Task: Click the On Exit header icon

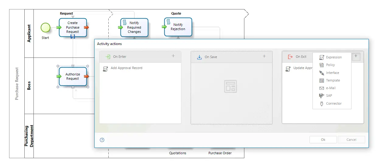Action: tap(290, 57)
